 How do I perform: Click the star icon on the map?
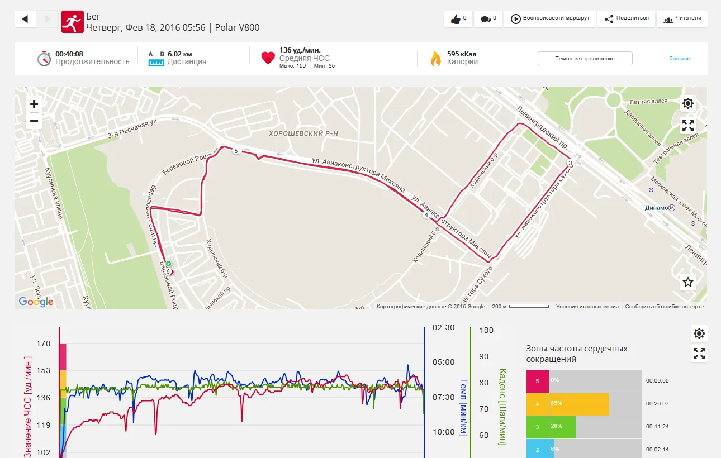coord(688,282)
